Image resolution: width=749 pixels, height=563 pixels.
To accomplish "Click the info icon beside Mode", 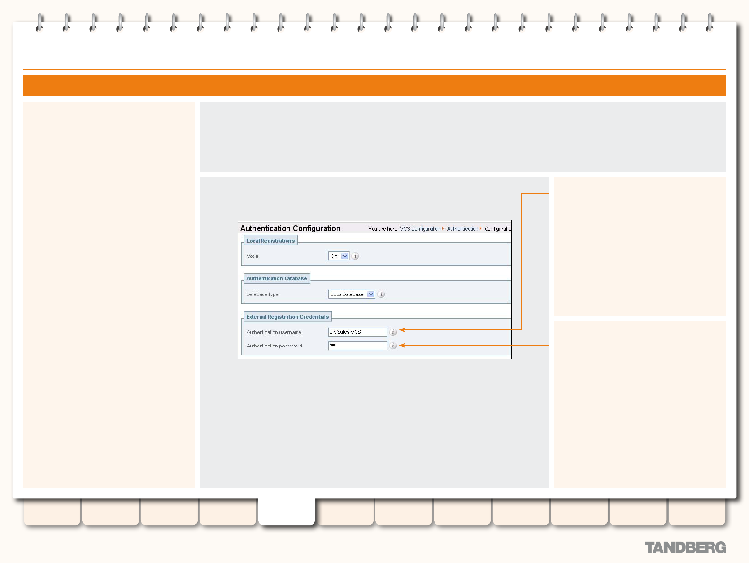I will [x=356, y=256].
